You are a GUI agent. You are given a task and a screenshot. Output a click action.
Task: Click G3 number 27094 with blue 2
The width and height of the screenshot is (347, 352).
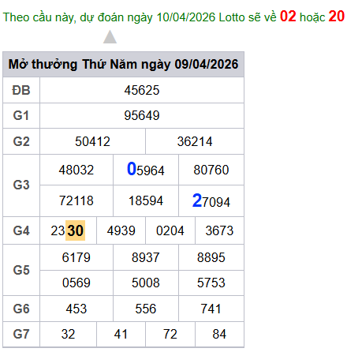[x=211, y=200]
